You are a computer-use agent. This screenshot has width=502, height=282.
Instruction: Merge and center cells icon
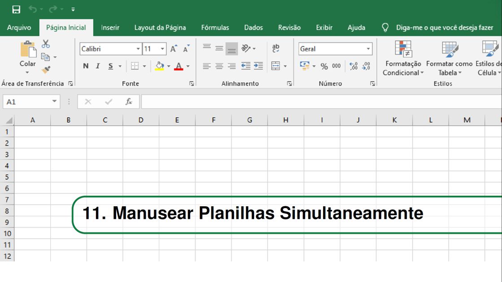276,66
